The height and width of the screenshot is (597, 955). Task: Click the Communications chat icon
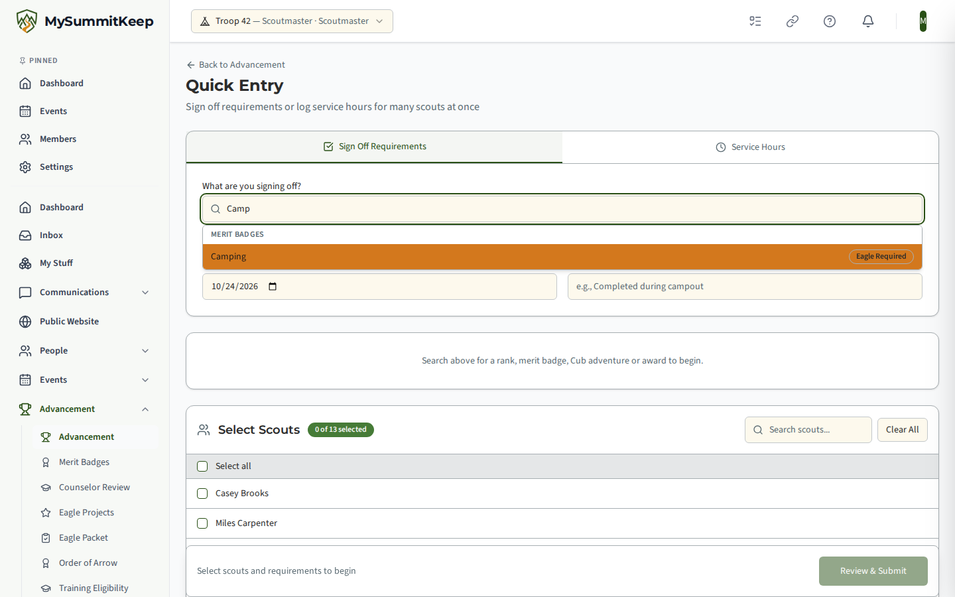click(x=25, y=293)
